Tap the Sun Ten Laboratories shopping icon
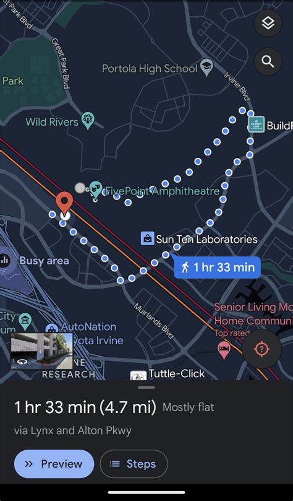Screen dimensions: 293x501 pyautogui.click(x=148, y=238)
